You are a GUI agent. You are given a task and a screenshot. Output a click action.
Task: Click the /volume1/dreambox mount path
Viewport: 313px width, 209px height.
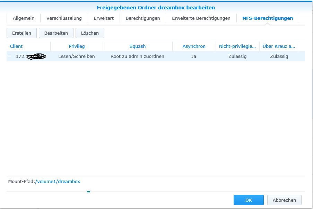tap(58, 181)
